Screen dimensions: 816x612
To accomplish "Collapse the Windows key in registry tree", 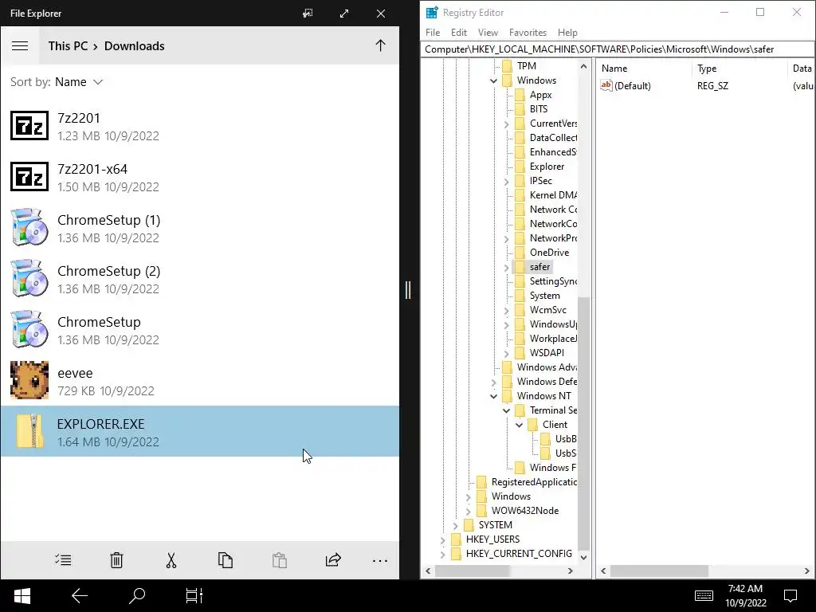I will [493, 80].
